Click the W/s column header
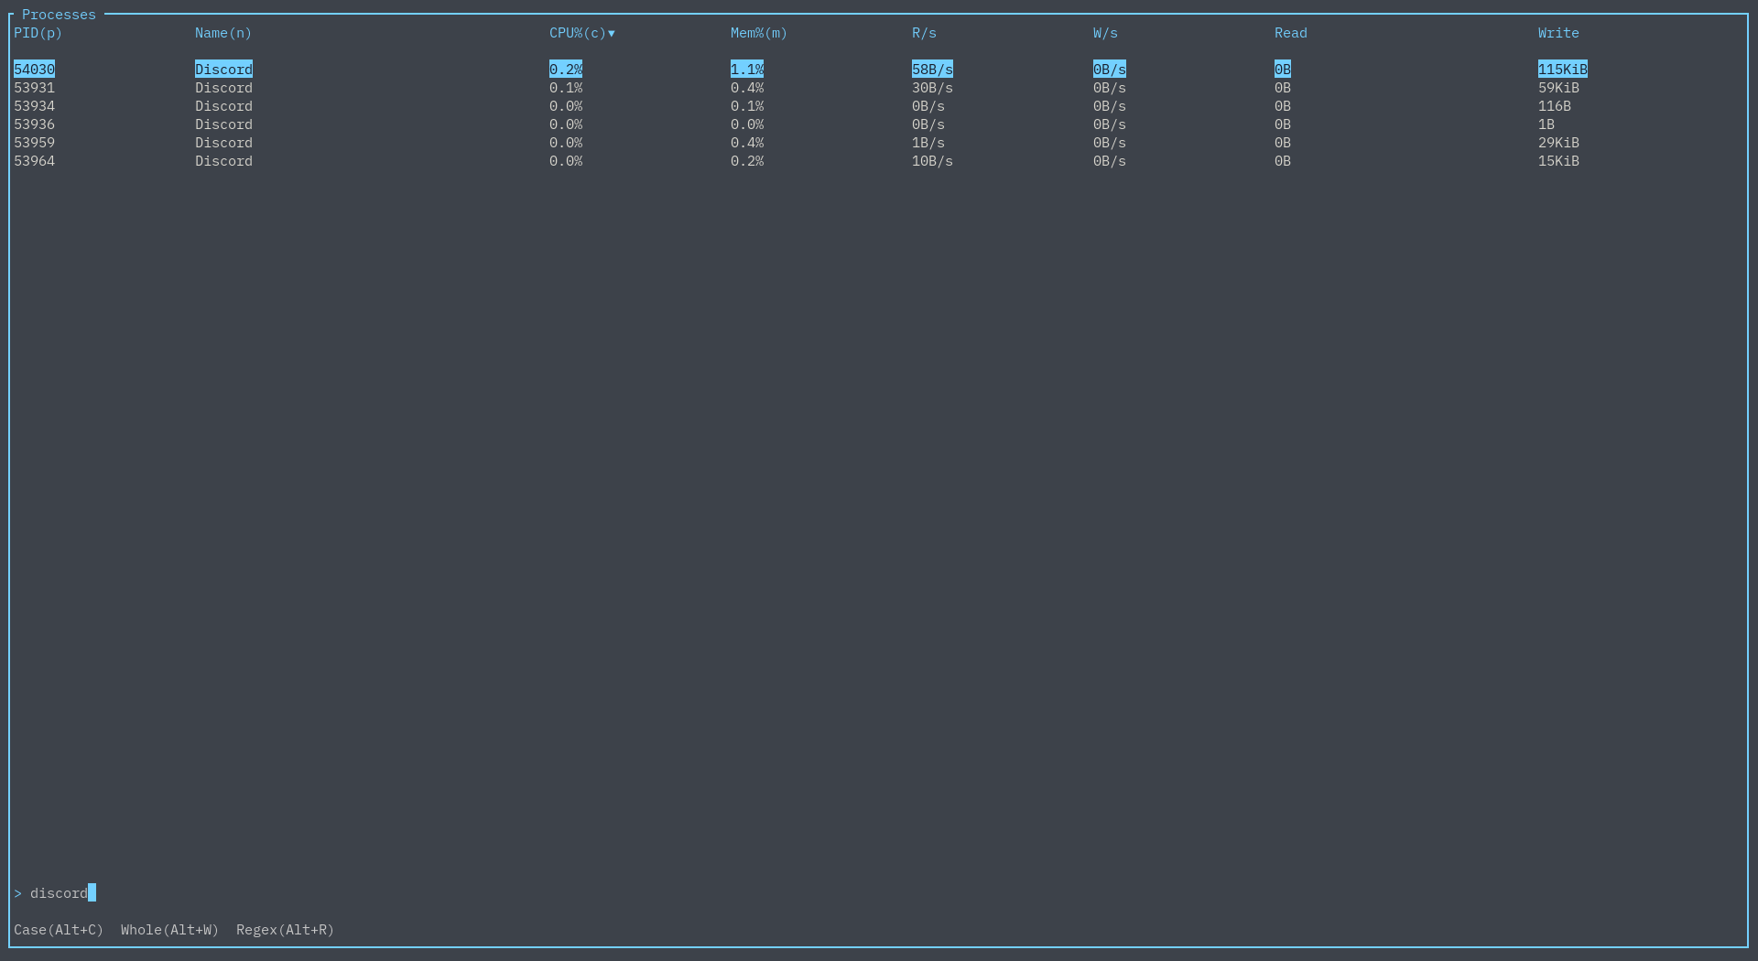 point(1105,33)
